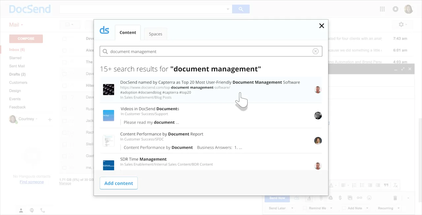The image size is (422, 215).
Task: Check the Add Note checkbox
Action: coord(345,208)
